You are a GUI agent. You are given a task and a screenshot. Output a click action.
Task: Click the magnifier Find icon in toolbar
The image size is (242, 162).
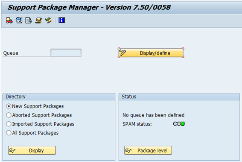[x=19, y=20]
